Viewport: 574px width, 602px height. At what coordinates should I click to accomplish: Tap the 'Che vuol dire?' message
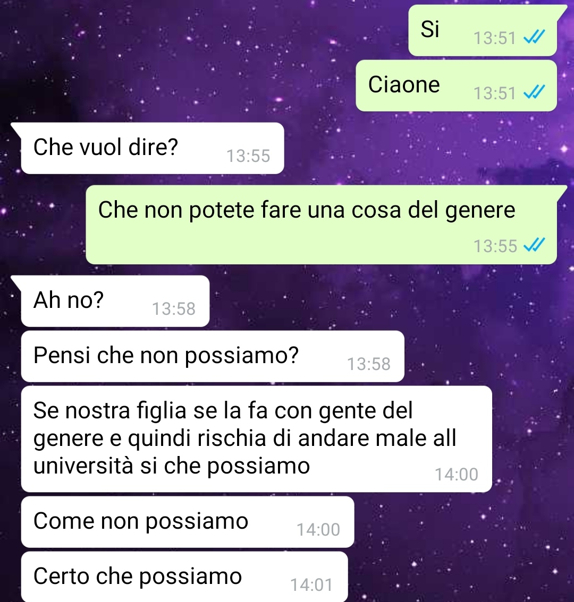tap(153, 148)
